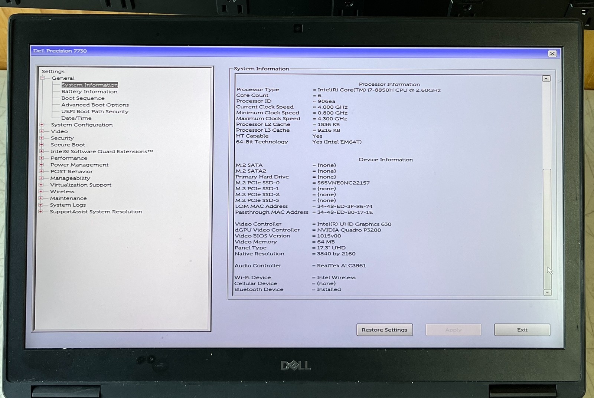Screen dimensions: 594x398
Task: Select System Logs label
Action: point(68,205)
